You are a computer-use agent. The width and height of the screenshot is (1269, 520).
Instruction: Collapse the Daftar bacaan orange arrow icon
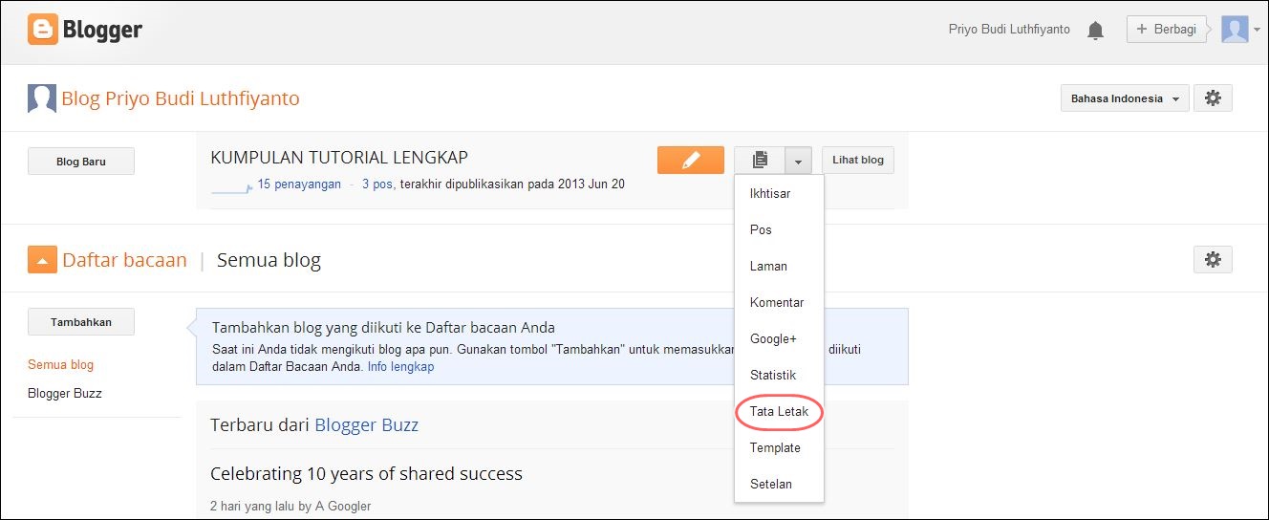click(42, 259)
